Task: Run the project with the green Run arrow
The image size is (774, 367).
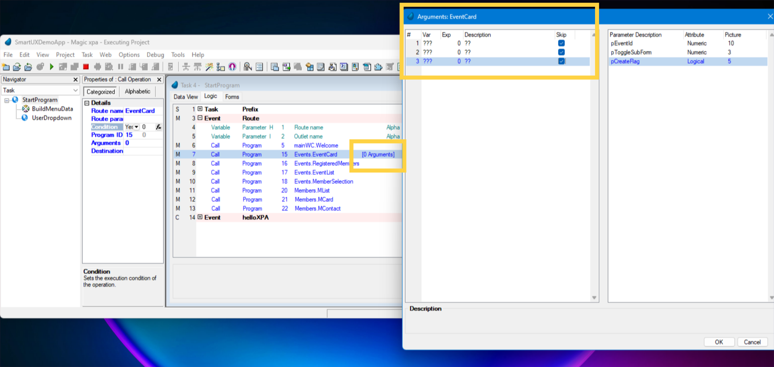Action: pyautogui.click(x=52, y=67)
